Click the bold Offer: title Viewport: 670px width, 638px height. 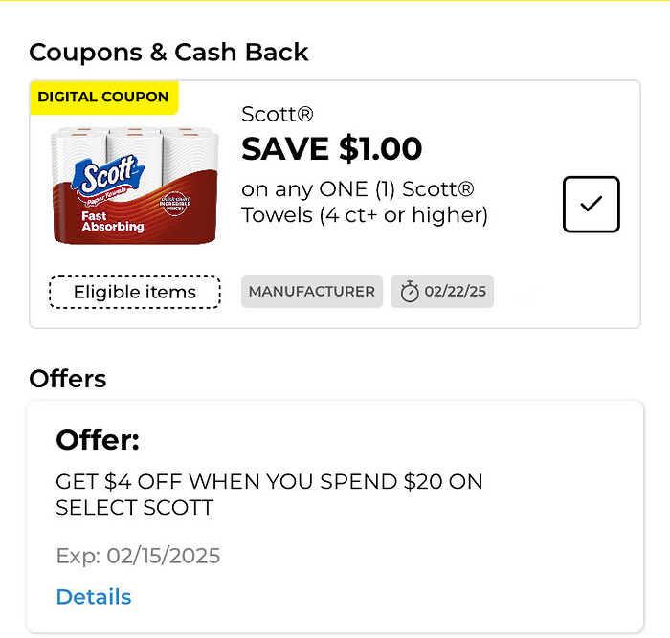(98, 440)
